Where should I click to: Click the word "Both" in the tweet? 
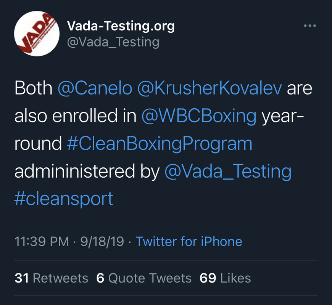coord(33,88)
